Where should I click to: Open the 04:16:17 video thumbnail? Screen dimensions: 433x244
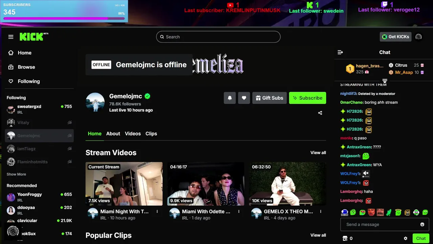click(x=206, y=184)
